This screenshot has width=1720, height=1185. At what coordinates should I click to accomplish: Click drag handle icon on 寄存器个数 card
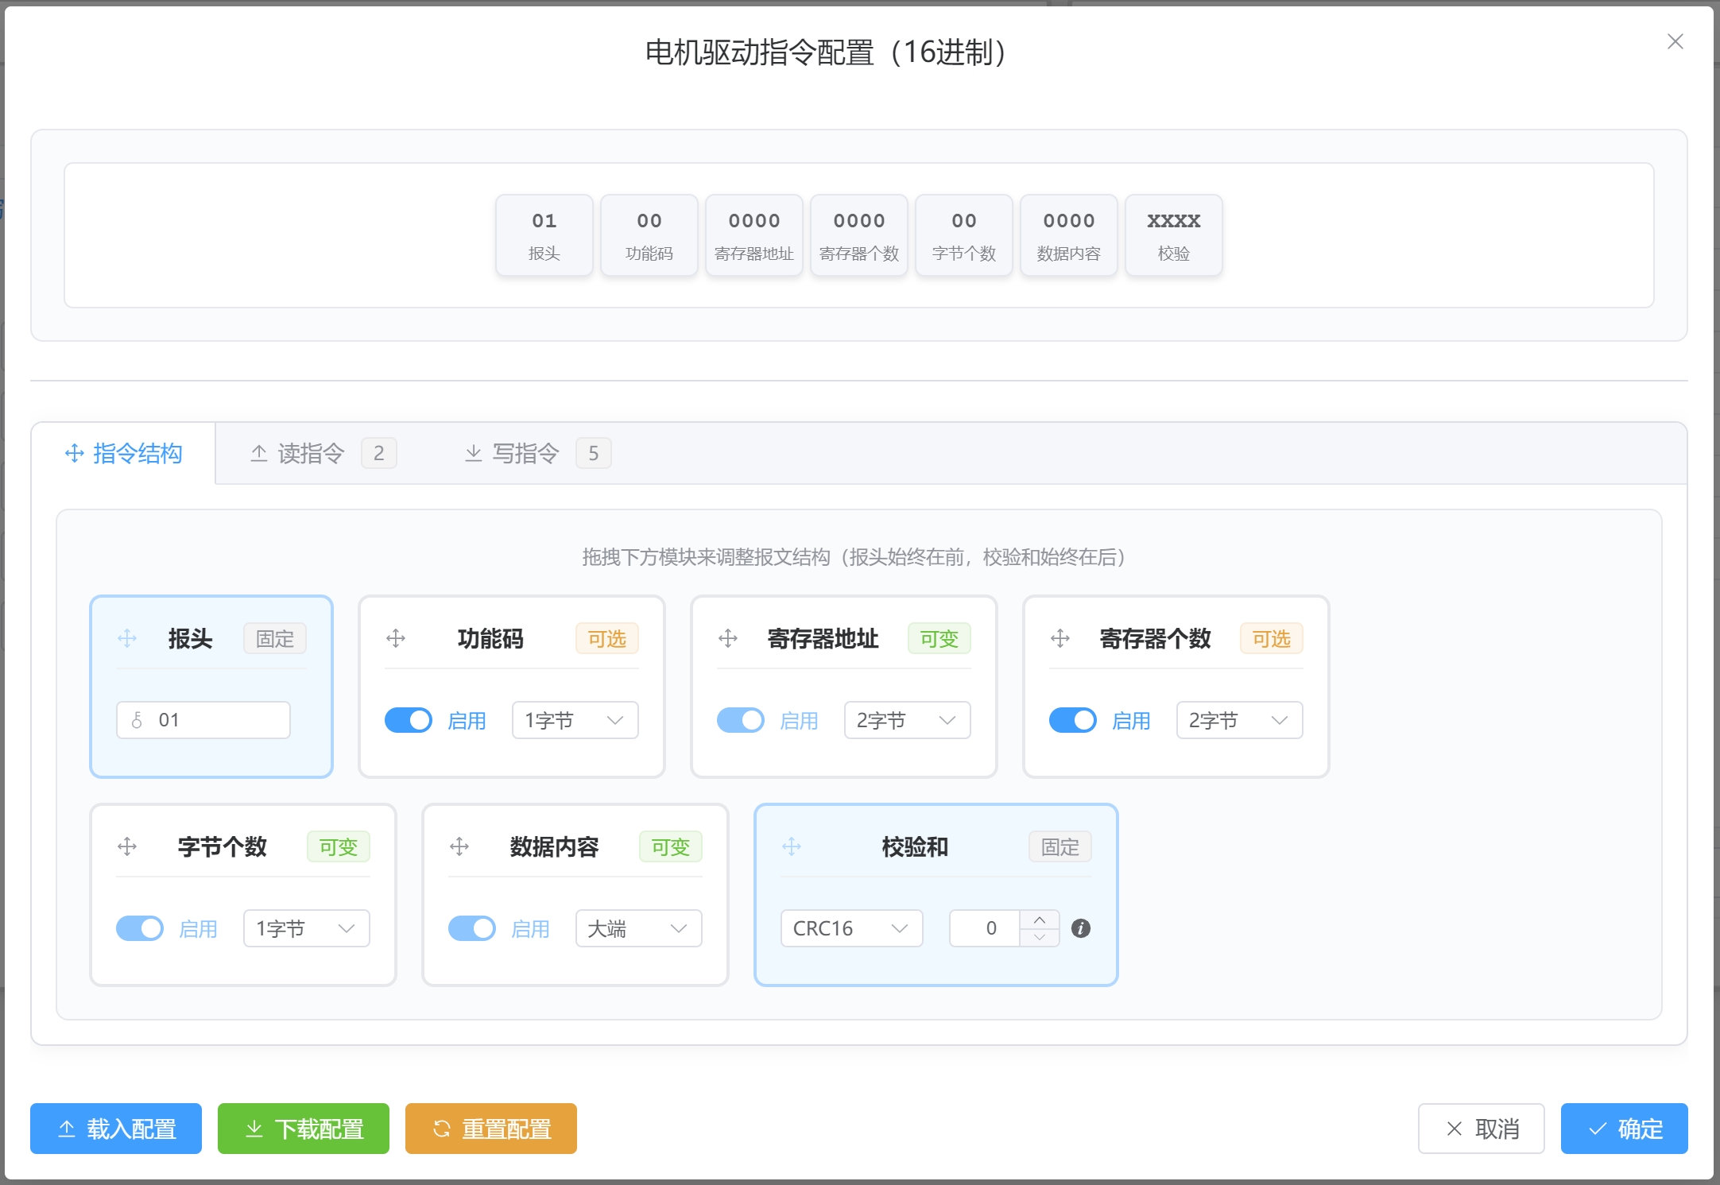tap(1060, 638)
